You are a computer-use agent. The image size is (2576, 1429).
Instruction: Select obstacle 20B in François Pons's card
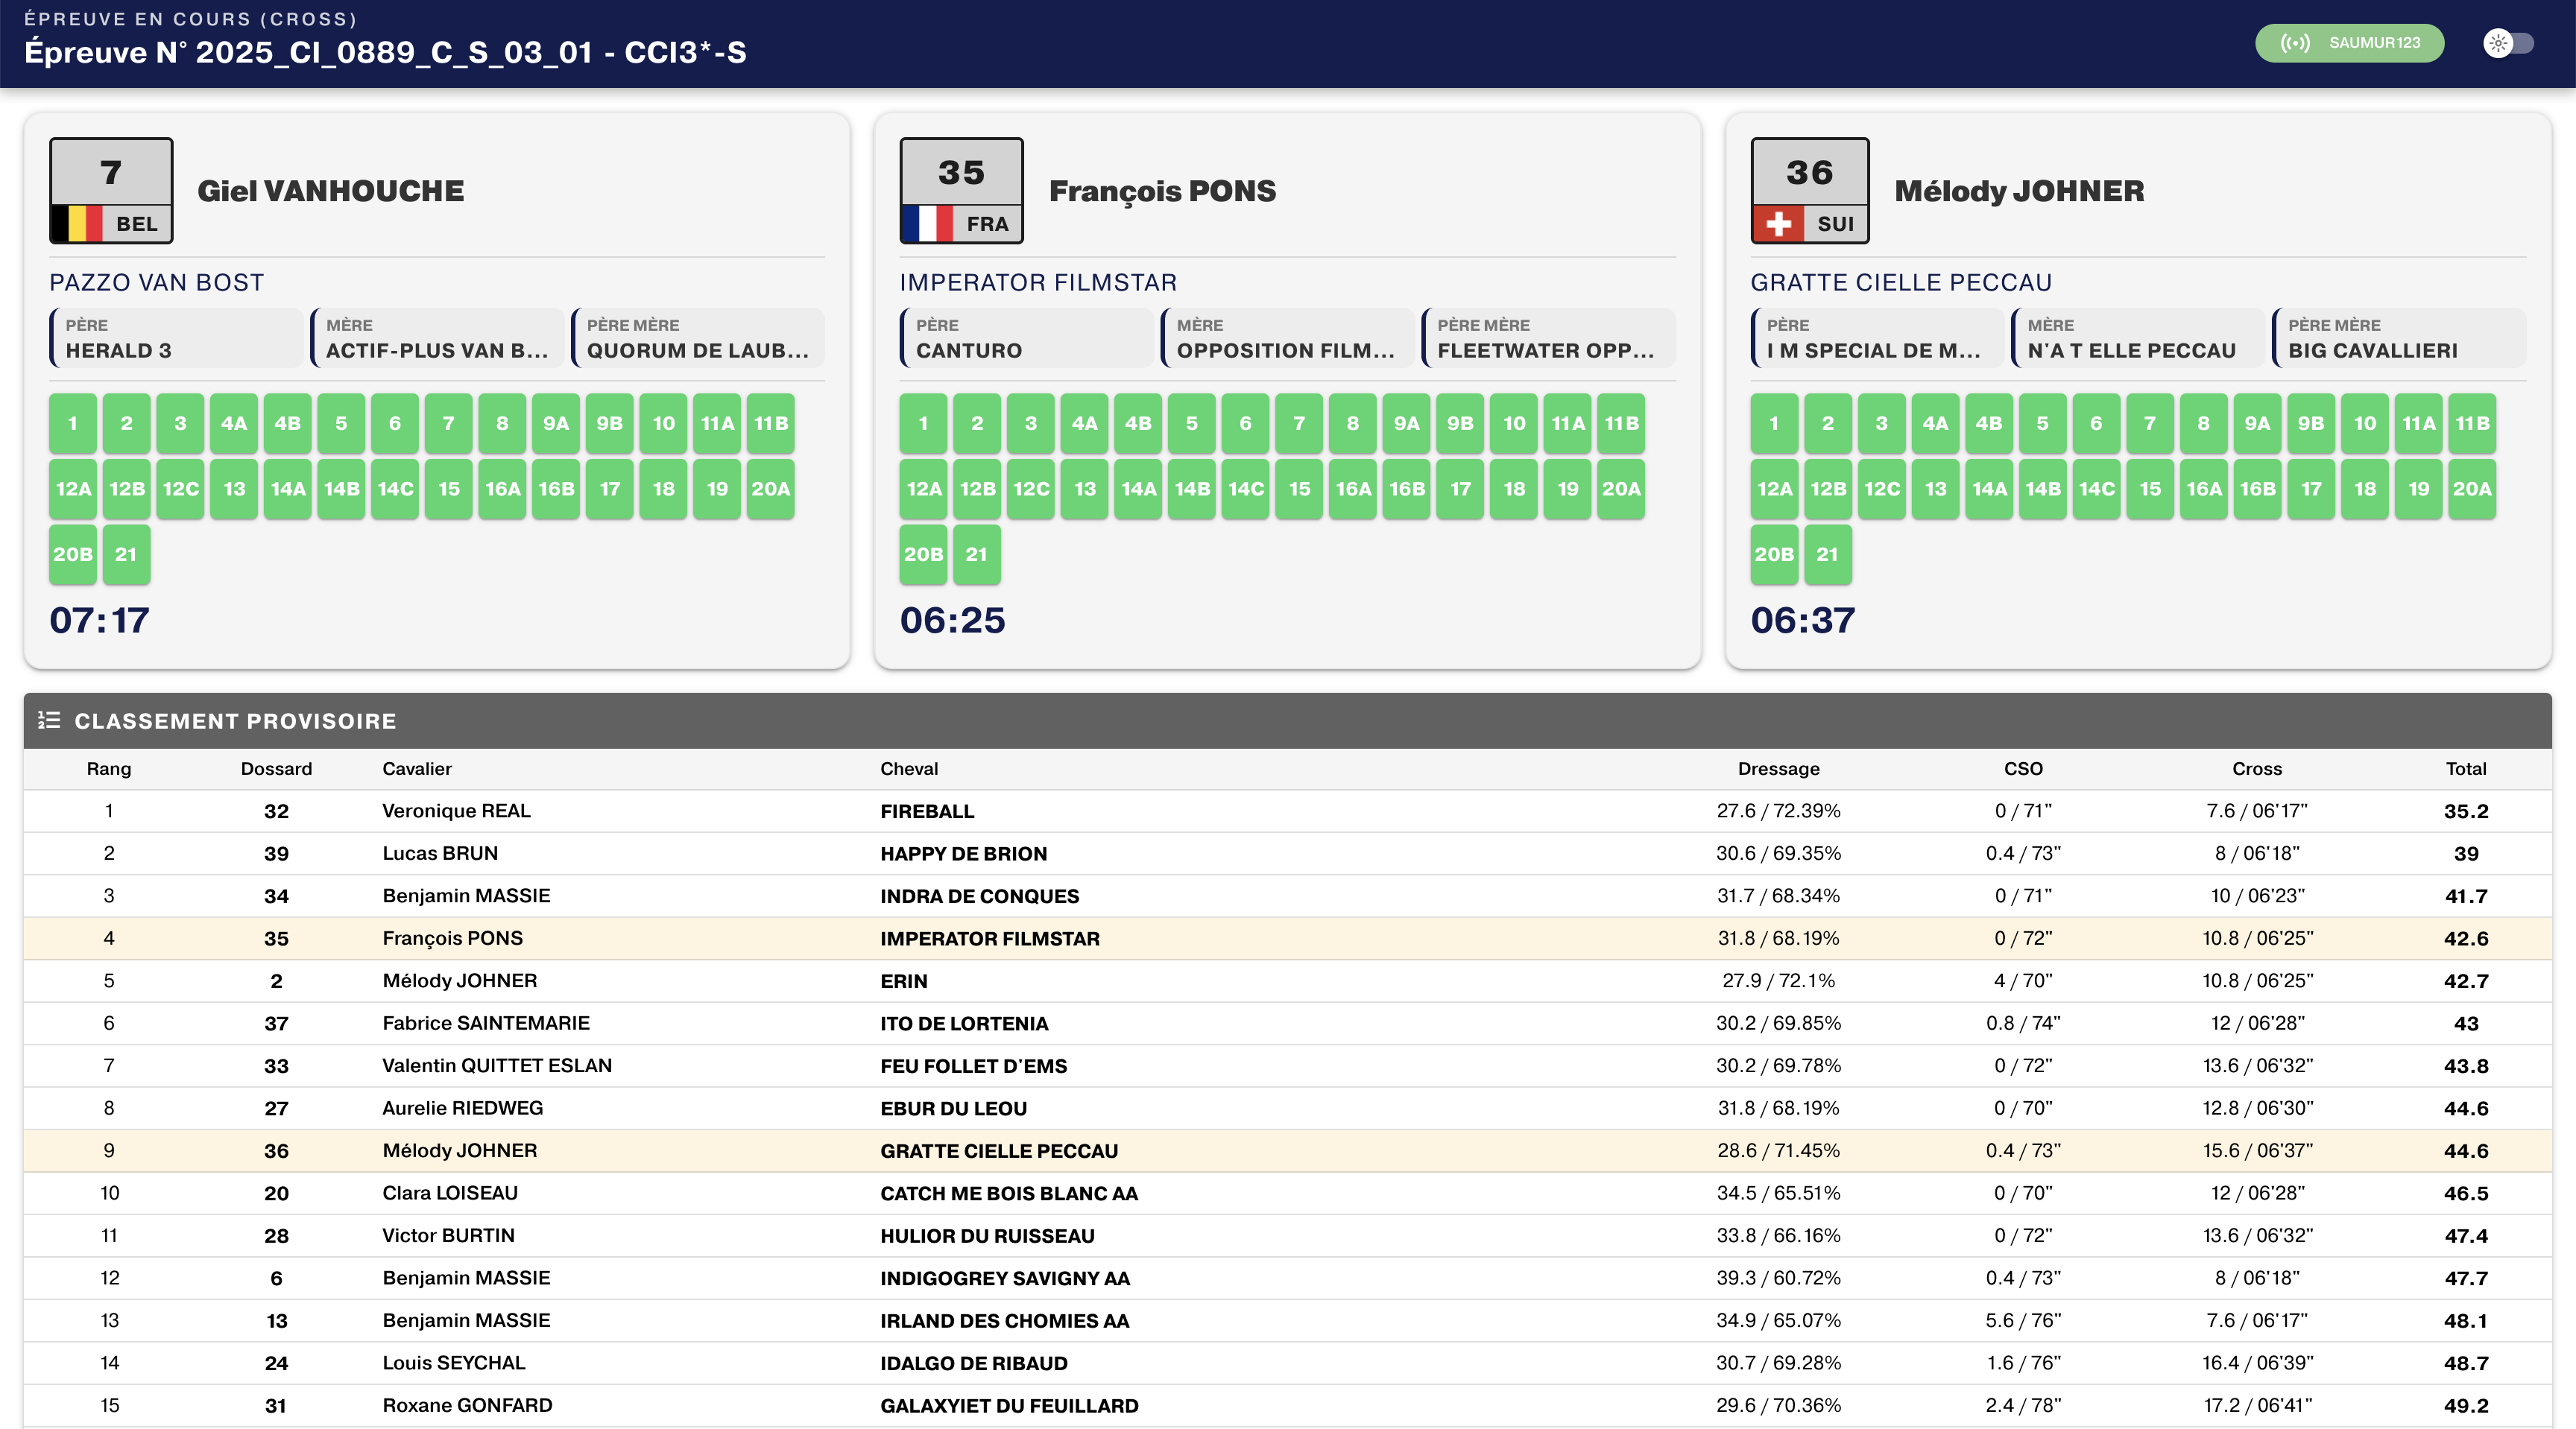click(x=923, y=554)
